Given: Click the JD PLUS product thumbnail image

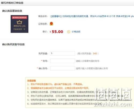Looking at the screenshot, I should 20,24.
